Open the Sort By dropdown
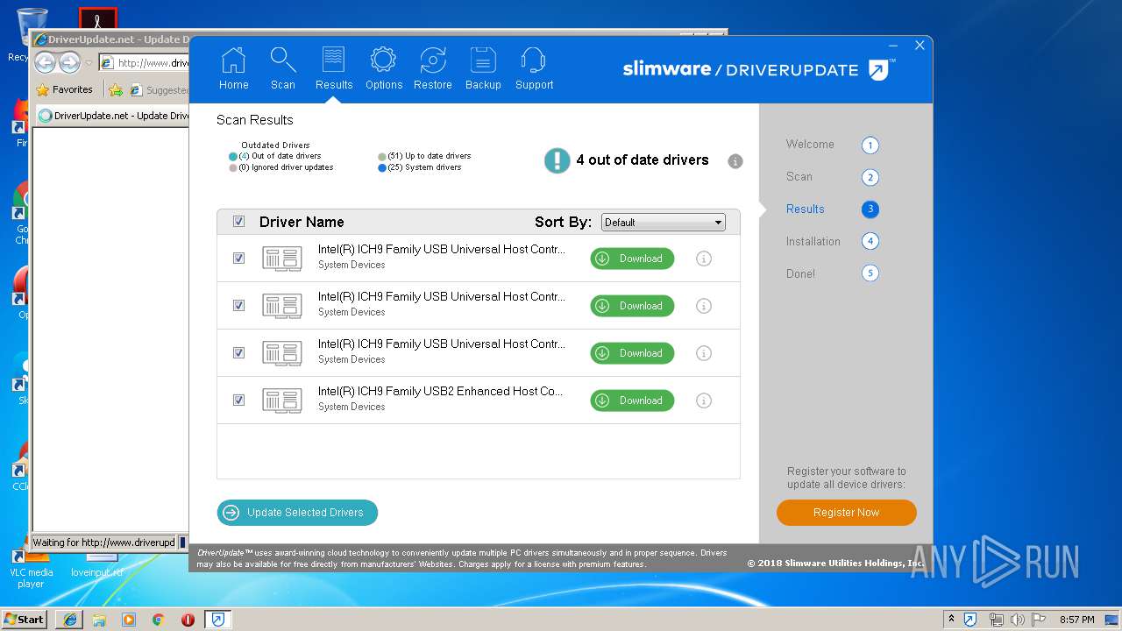 663,223
